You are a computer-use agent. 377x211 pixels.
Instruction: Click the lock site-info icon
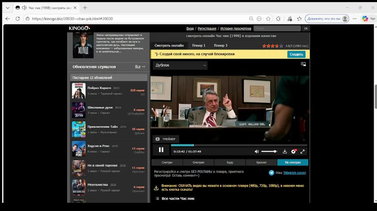(27, 18)
